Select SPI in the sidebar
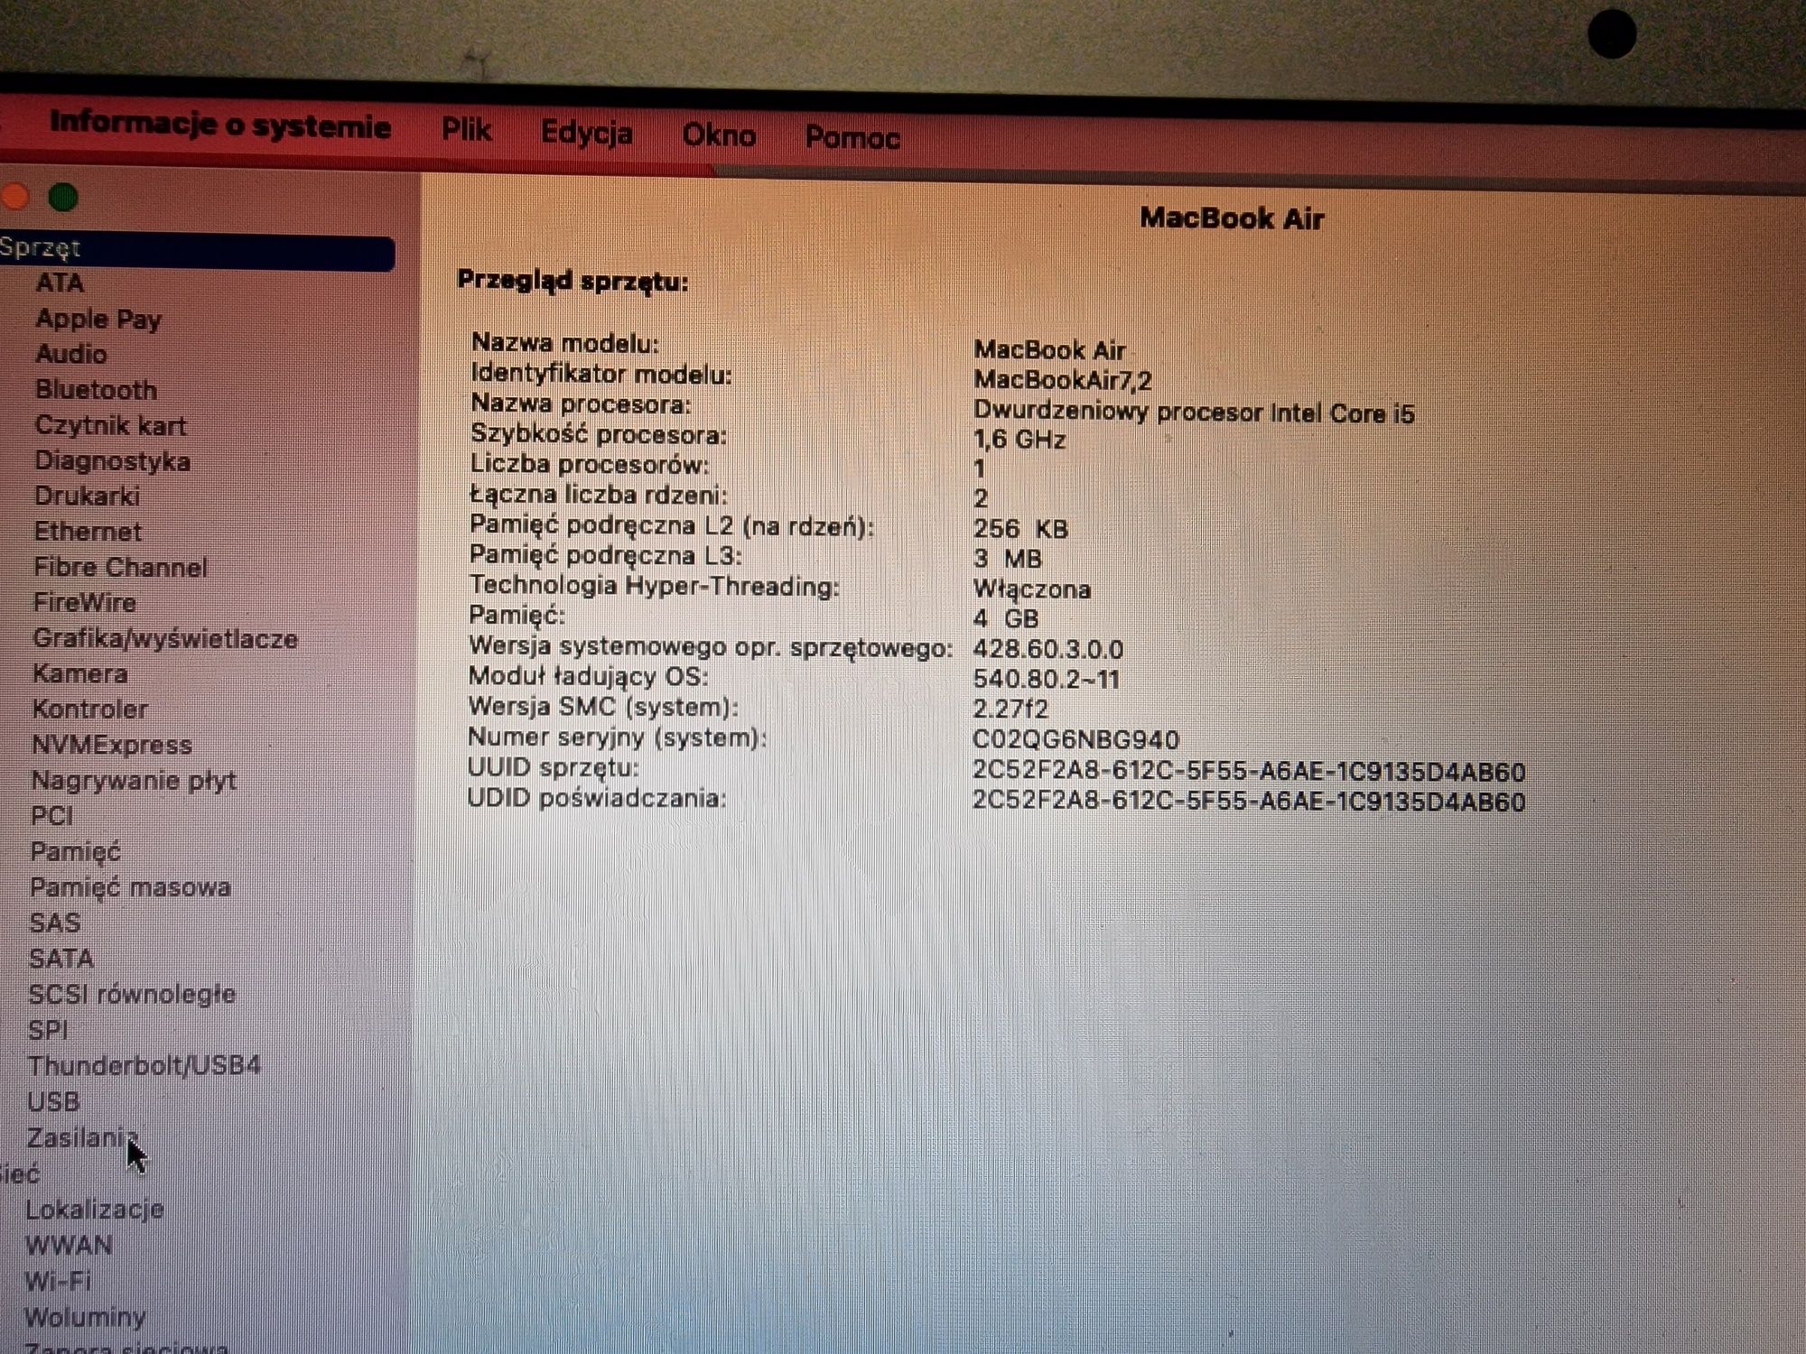This screenshot has width=1806, height=1354. (48, 1030)
